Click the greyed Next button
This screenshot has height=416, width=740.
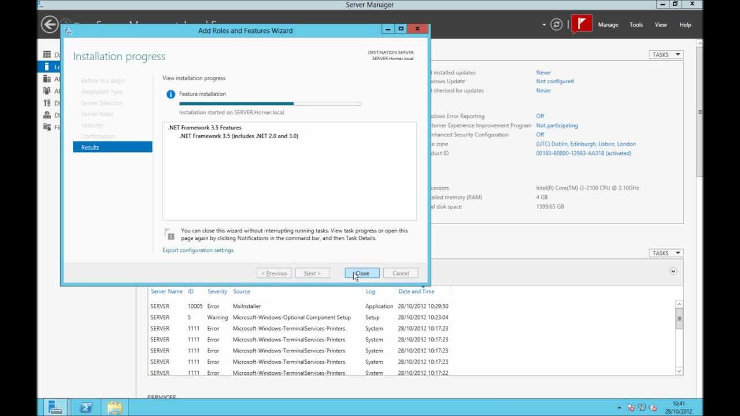point(312,273)
